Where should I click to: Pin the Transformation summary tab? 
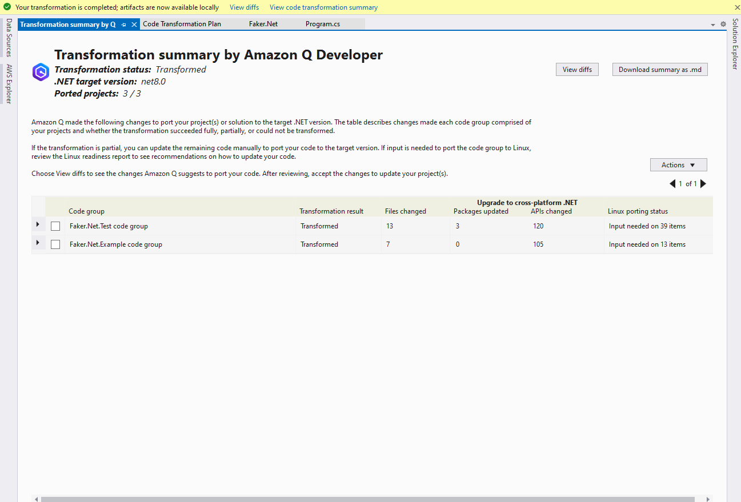[124, 25]
